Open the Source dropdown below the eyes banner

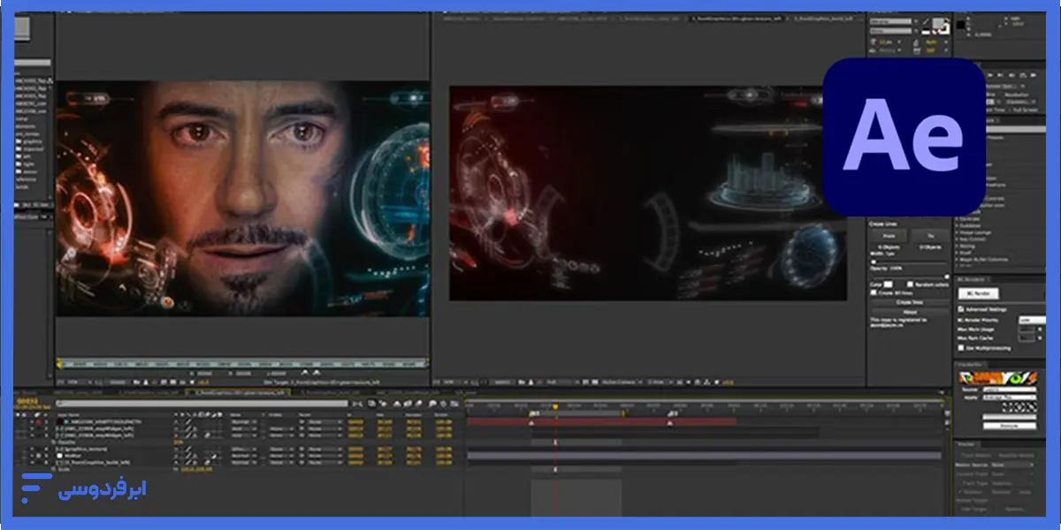(x=1009, y=389)
